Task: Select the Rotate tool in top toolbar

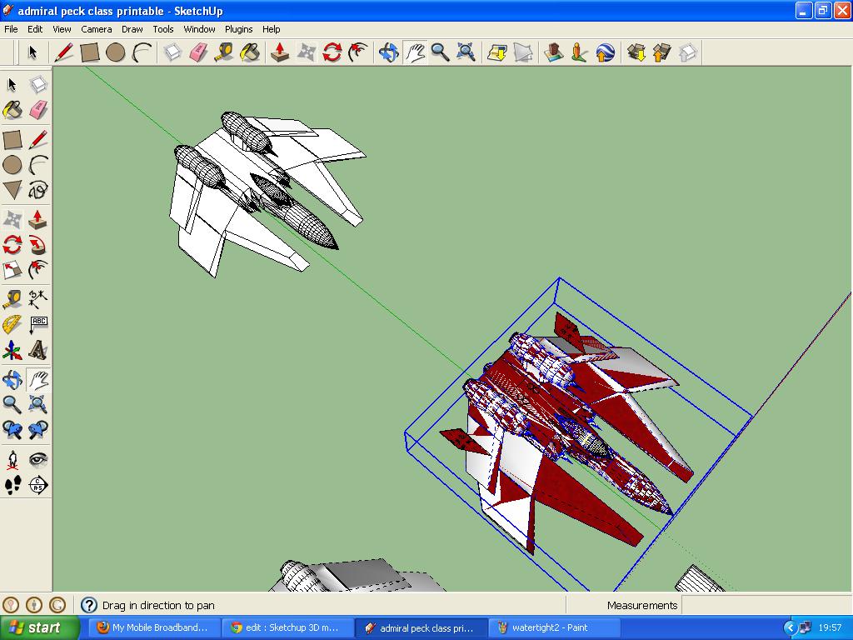Action: point(332,52)
